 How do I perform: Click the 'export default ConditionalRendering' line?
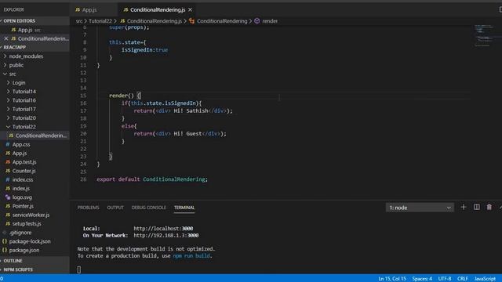pyautogui.click(x=152, y=179)
